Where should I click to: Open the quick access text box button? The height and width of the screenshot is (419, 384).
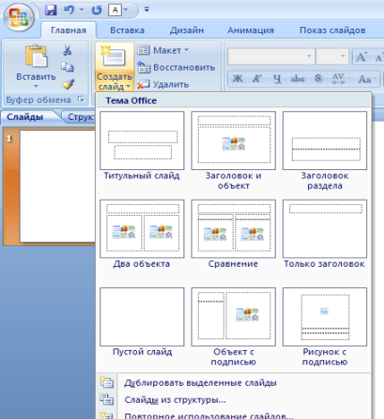115,10
